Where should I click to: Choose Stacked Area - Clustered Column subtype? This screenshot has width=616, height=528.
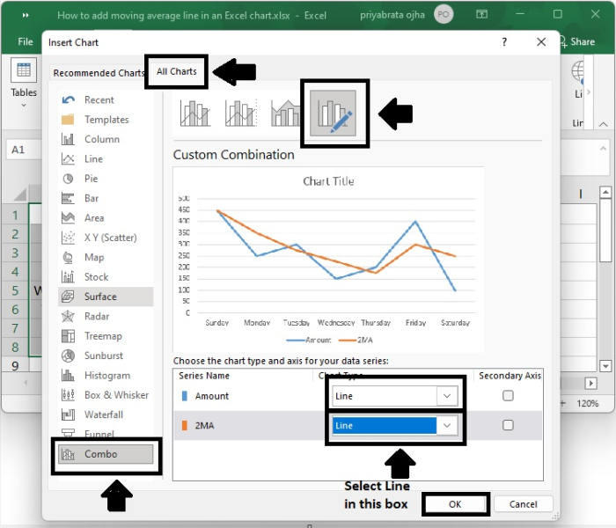285,114
